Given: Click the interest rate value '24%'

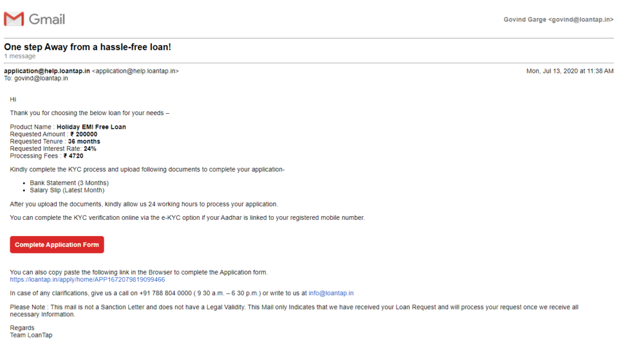Looking at the screenshot, I should tap(90, 149).
